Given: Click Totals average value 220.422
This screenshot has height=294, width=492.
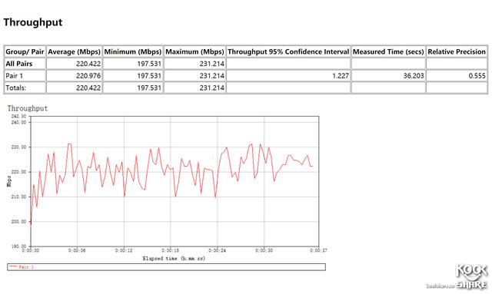Looking at the screenshot, I should click(88, 88).
